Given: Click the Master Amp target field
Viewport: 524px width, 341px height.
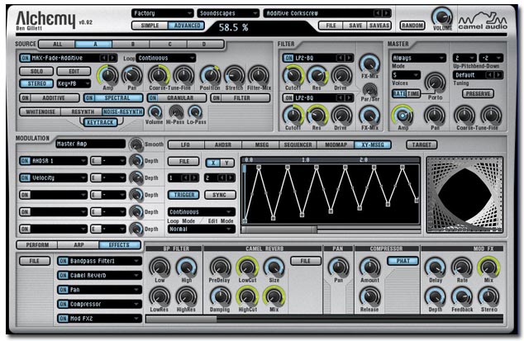Looking at the screenshot, I should [x=90, y=144].
